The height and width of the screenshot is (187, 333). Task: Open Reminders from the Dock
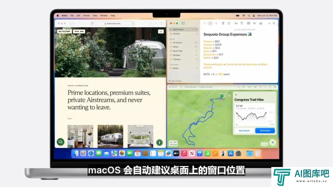[x=153, y=153]
